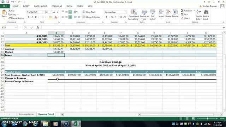Image resolution: width=226 pixels, height=127 pixels.
Task: Switch to FORMULAS ribbon tab
Action: pos(57,6)
